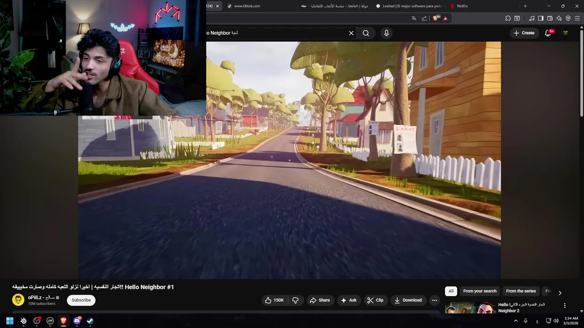Open the TikTok browser tab
This screenshot has height=328, width=584.
pos(259,6)
